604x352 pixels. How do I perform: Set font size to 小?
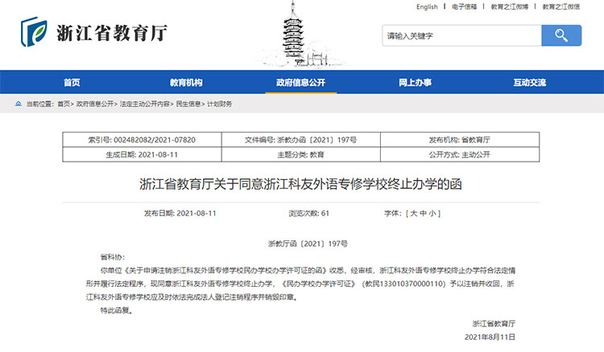[x=432, y=213]
